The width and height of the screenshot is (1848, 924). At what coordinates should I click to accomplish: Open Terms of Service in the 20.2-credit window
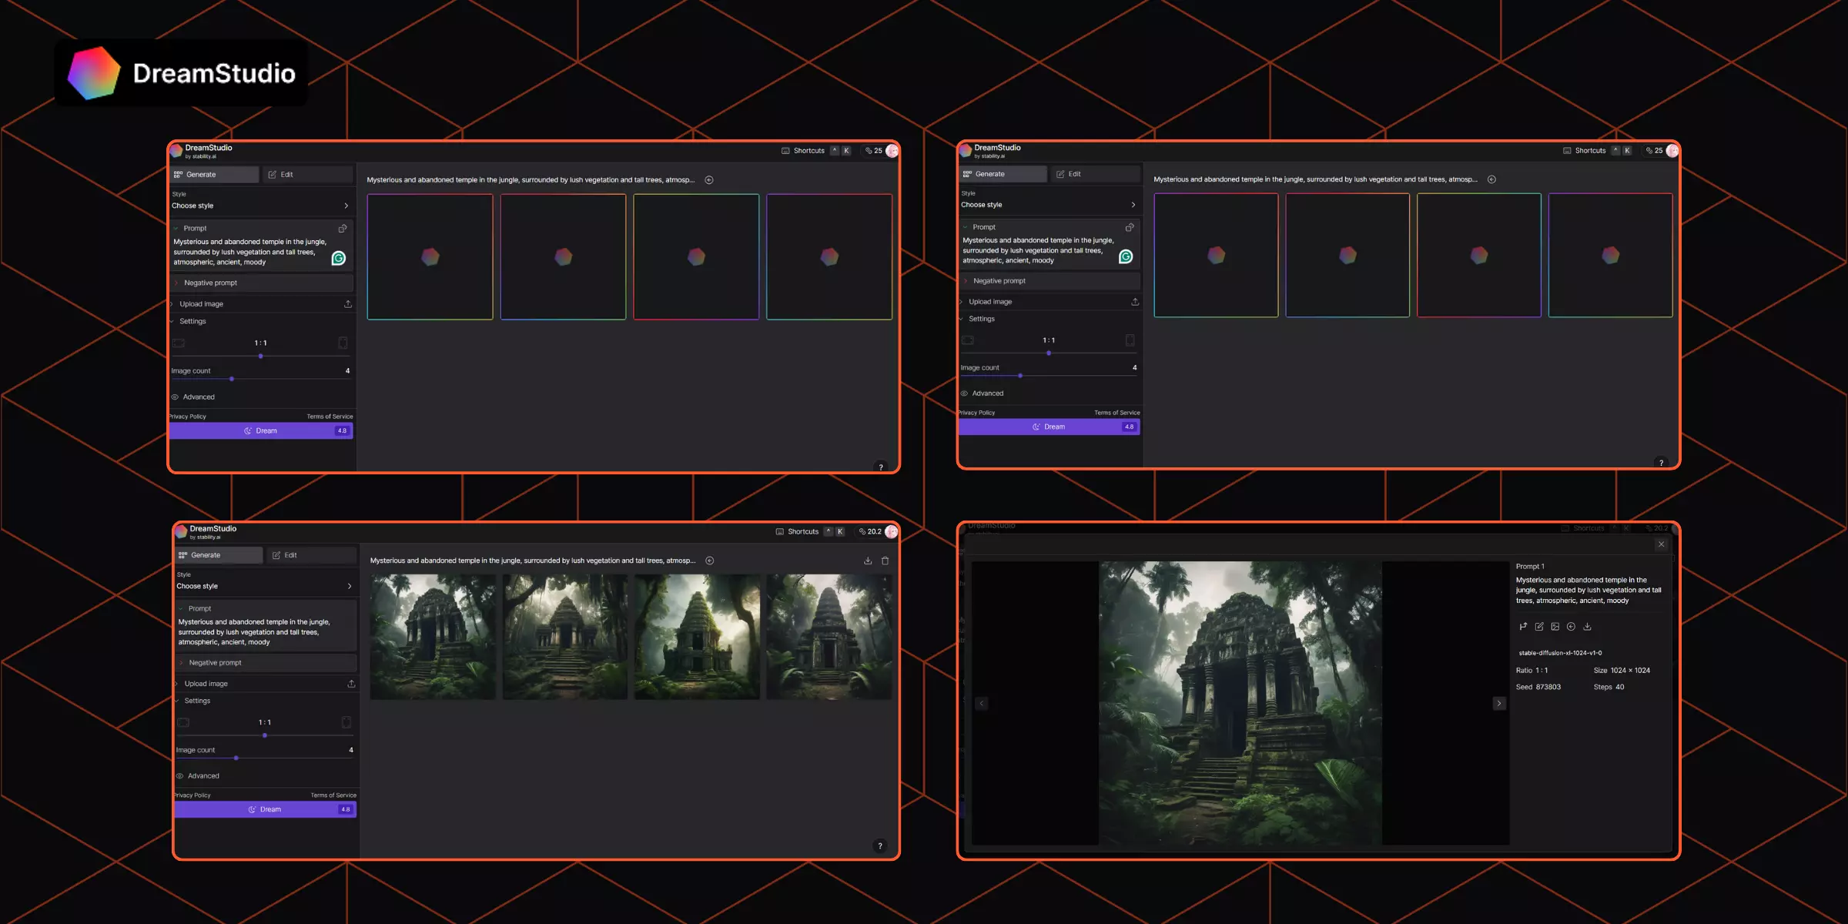click(x=333, y=795)
